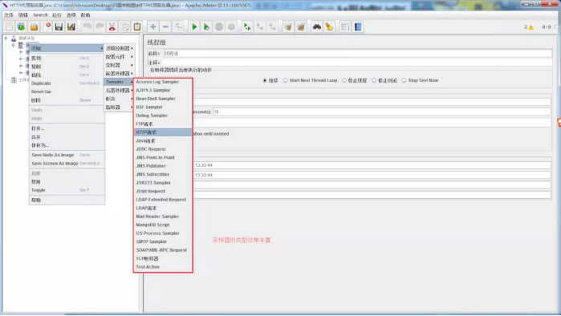The width and height of the screenshot is (561, 316).
Task: Click Start no pauses icon
Action: pyautogui.click(x=206, y=26)
